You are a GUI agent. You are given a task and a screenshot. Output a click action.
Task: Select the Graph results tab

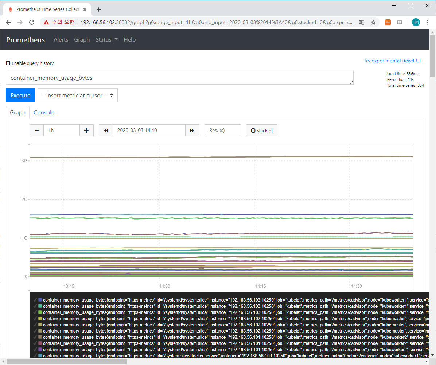point(17,112)
